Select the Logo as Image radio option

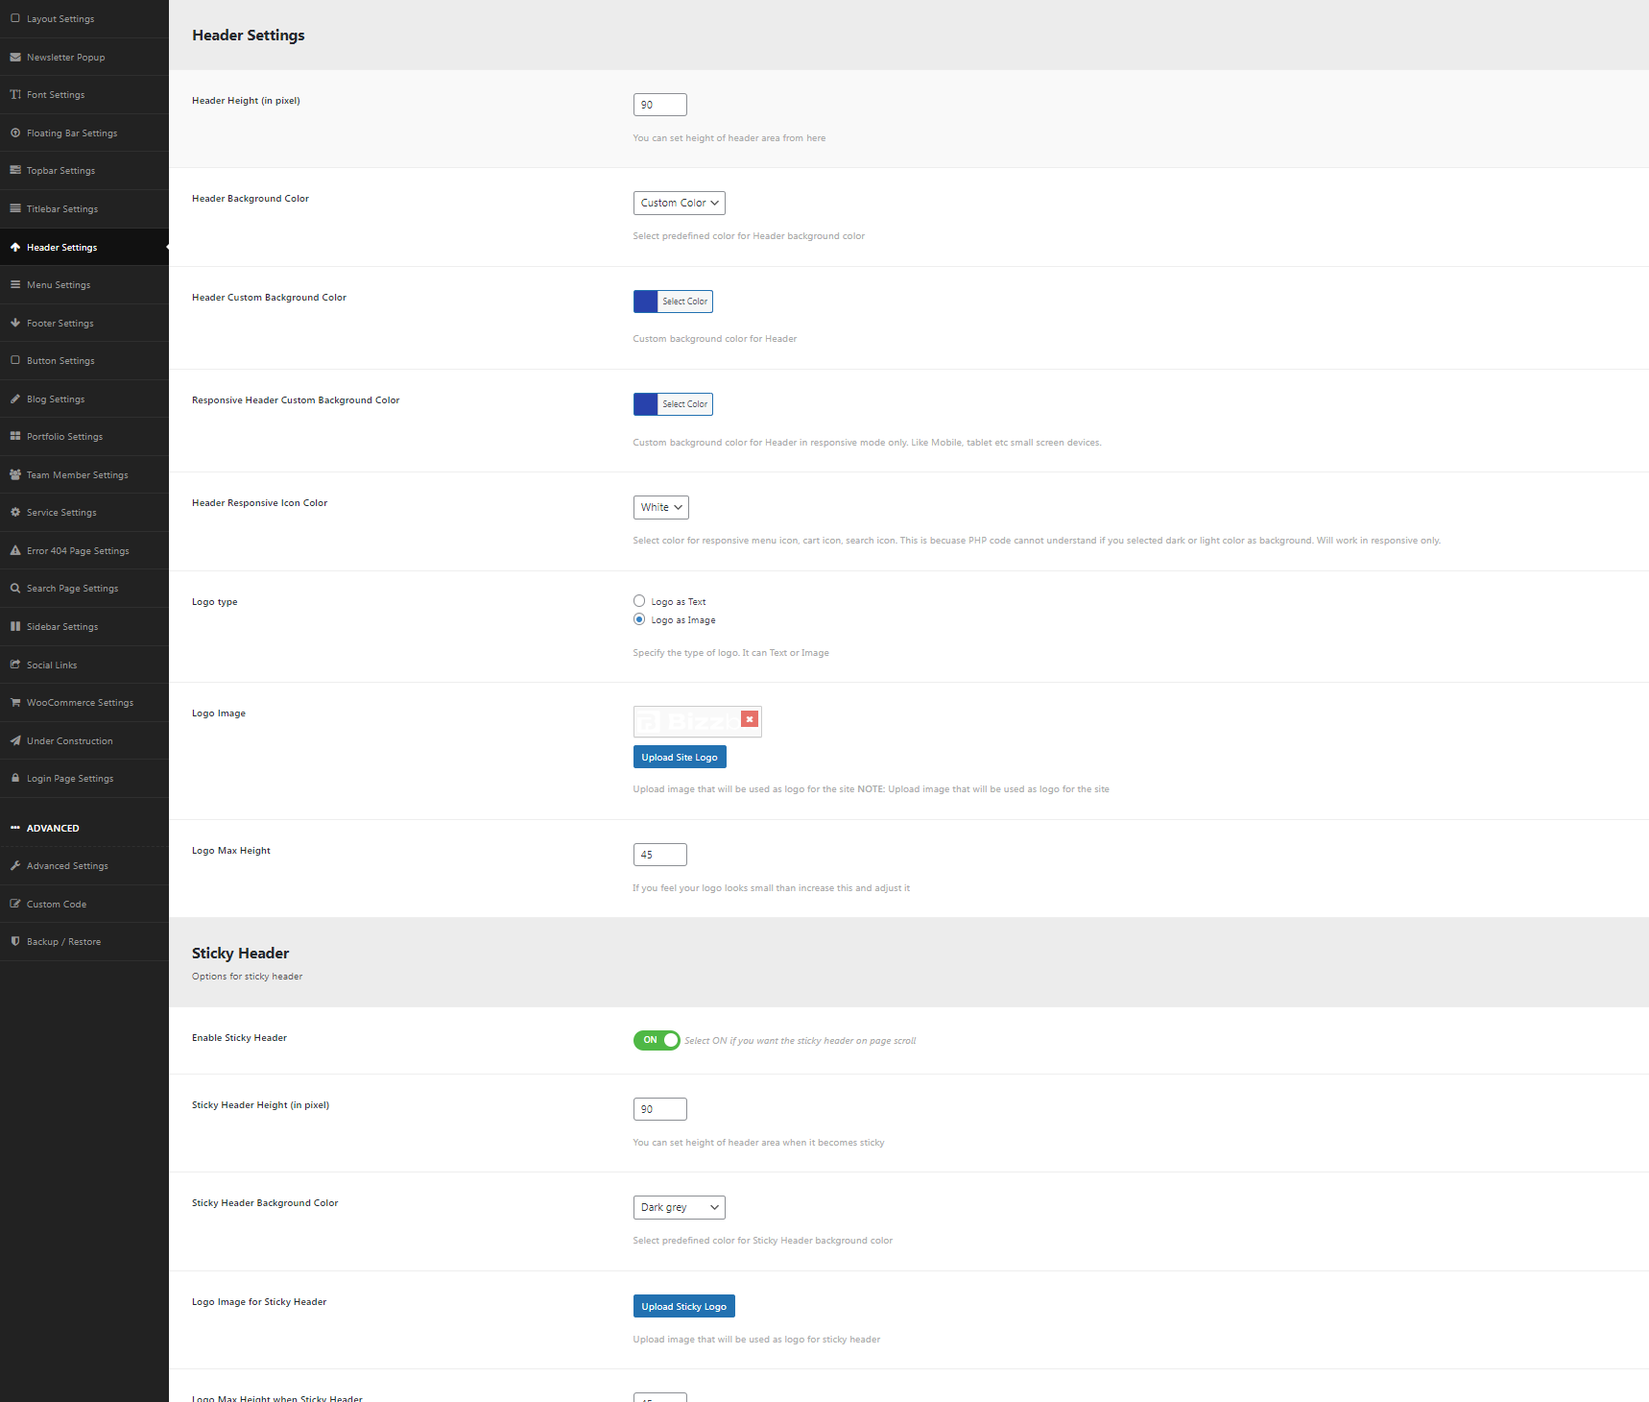(639, 619)
